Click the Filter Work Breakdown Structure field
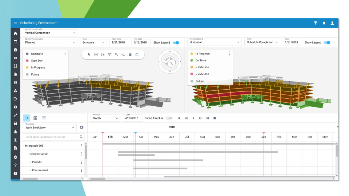 click(x=51, y=137)
